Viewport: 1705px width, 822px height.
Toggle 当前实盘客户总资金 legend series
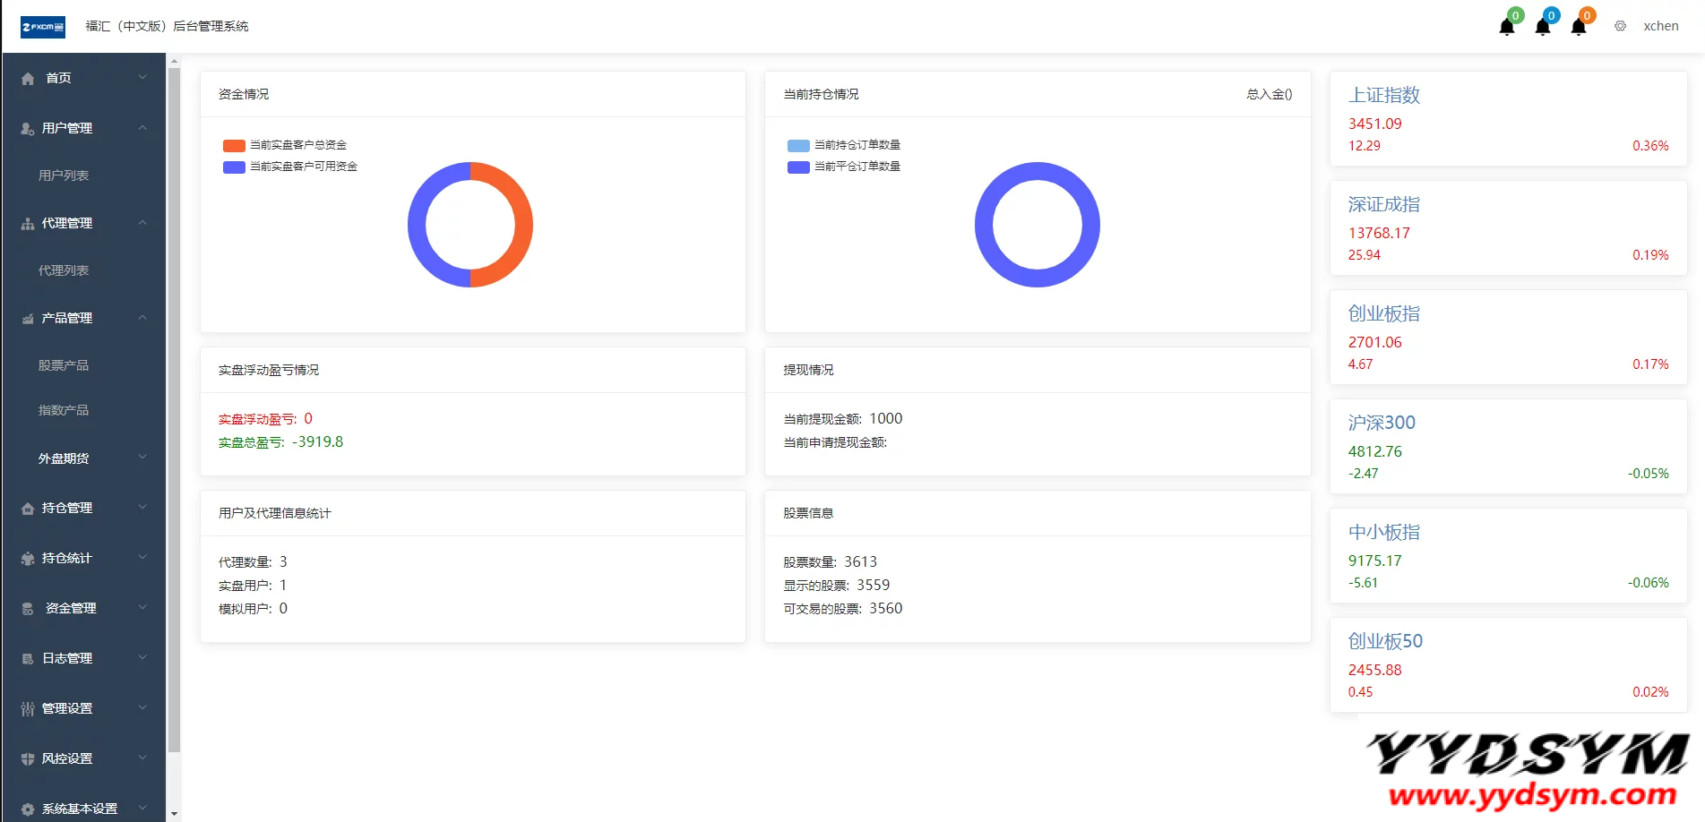point(285,145)
